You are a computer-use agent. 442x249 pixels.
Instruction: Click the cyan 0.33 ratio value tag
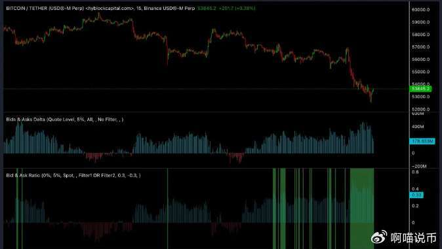[416, 195]
